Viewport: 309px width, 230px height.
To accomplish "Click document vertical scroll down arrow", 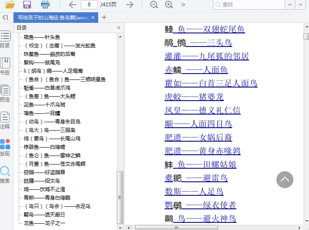I will (306, 222).
